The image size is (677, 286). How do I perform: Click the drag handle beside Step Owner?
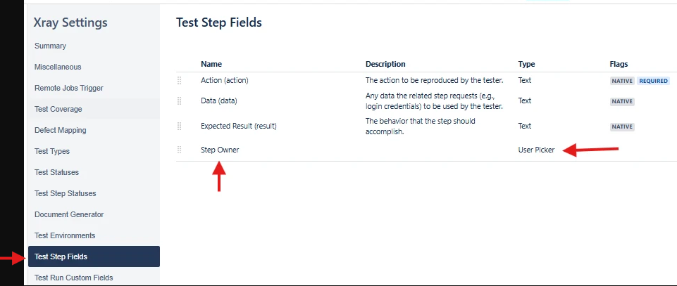pos(179,150)
